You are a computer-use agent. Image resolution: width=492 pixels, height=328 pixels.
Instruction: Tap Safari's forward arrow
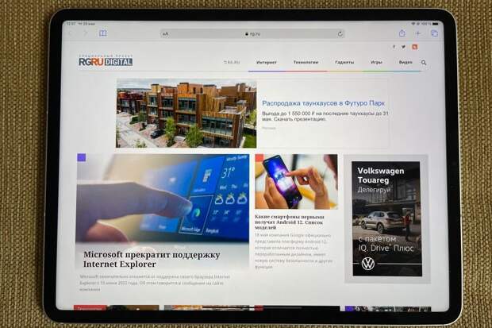[x=85, y=33]
